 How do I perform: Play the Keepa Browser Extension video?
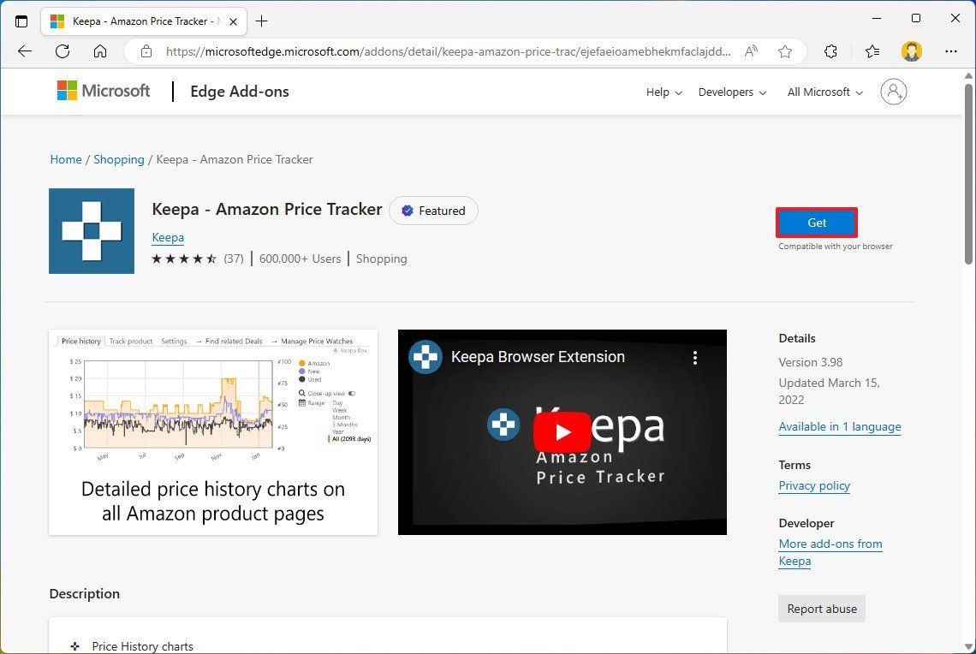tap(562, 431)
